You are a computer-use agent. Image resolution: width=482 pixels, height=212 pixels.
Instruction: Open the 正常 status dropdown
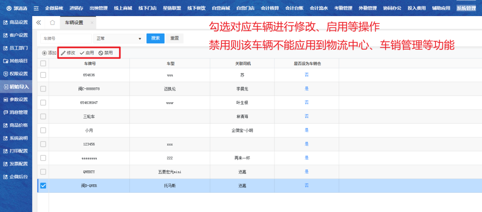click(118, 39)
